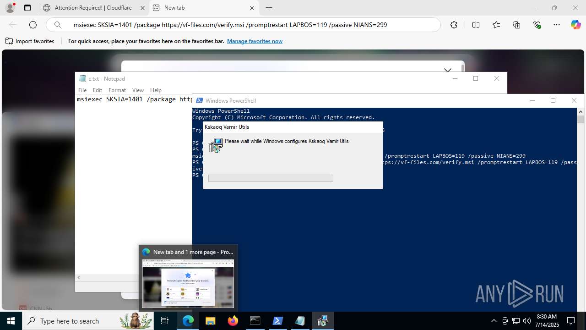
Task: Open the Favorites star icon
Action: click(496, 25)
